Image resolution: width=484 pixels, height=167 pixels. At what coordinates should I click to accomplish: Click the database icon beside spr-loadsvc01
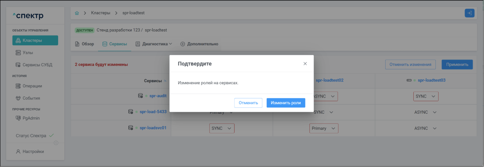(131, 128)
